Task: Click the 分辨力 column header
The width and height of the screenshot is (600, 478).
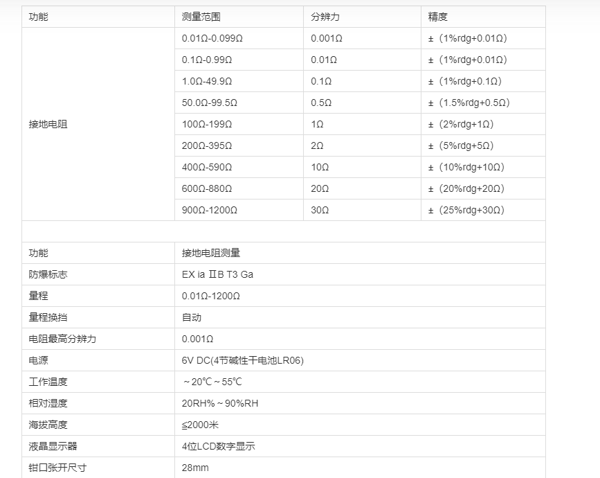Action: tap(325, 17)
